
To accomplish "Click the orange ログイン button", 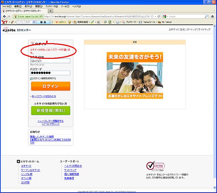I will (51, 86).
